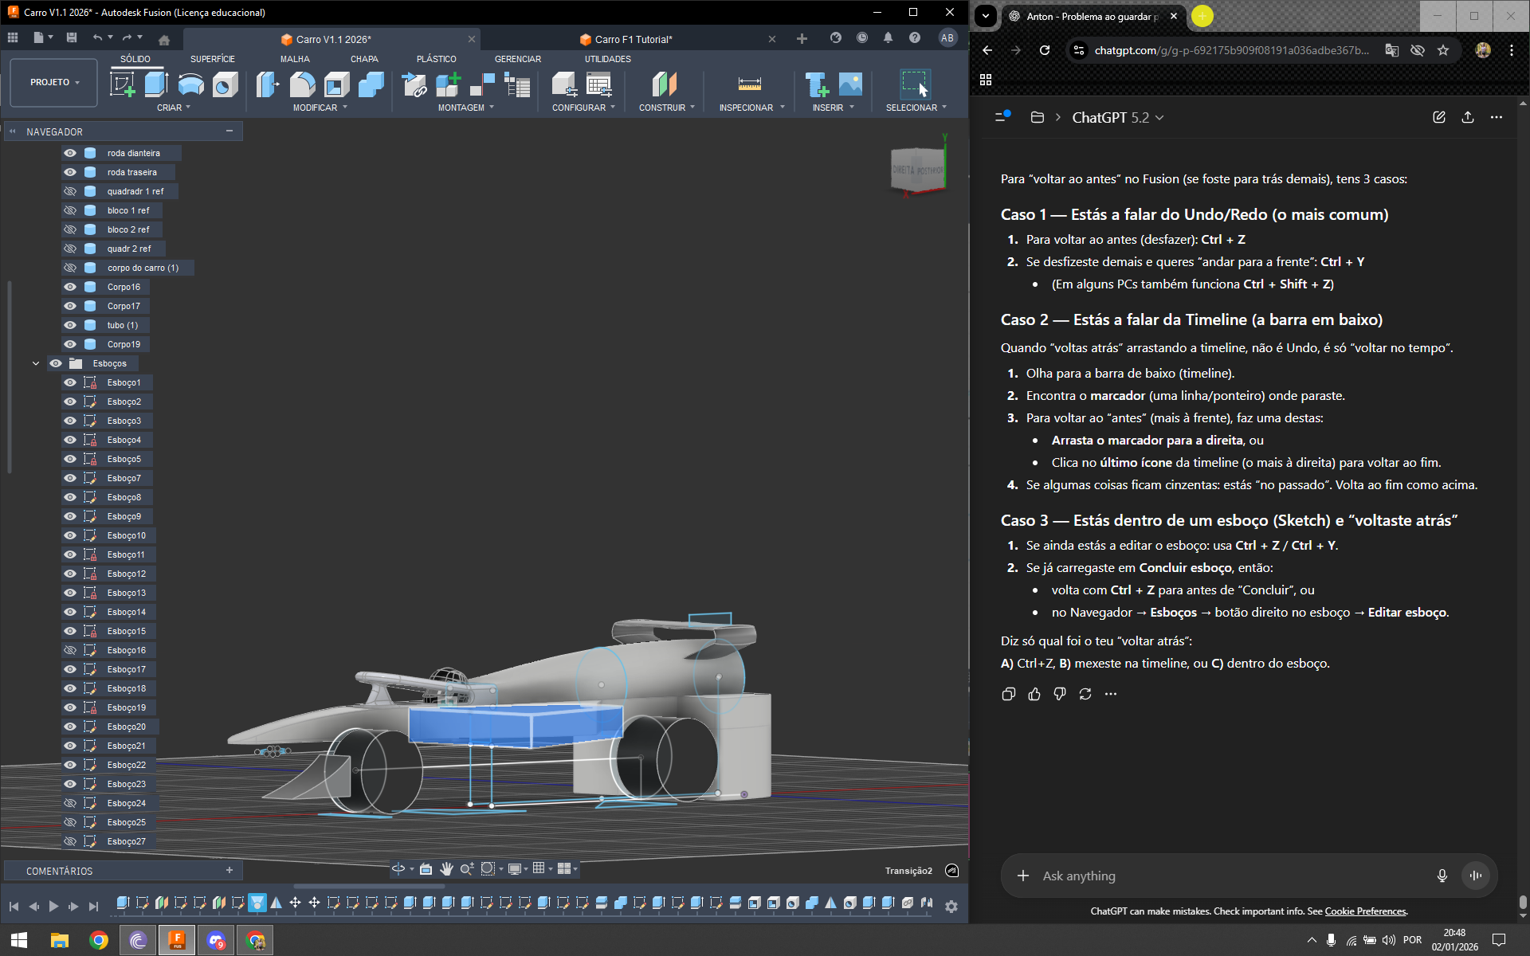Open the Cookie Preferences link

(x=1365, y=911)
